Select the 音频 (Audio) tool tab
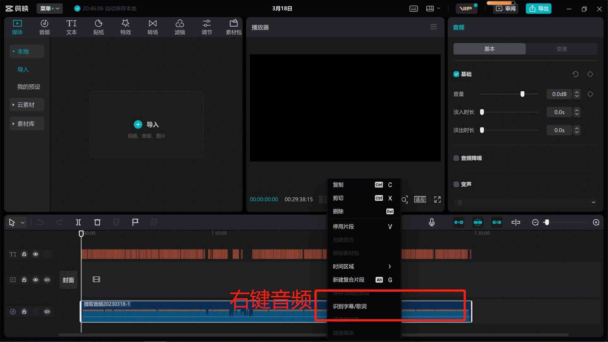608x342 pixels. 44,27
